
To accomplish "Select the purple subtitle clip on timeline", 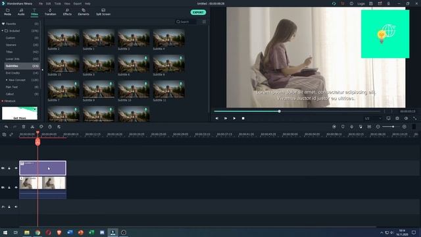I will pyautogui.click(x=43, y=169).
